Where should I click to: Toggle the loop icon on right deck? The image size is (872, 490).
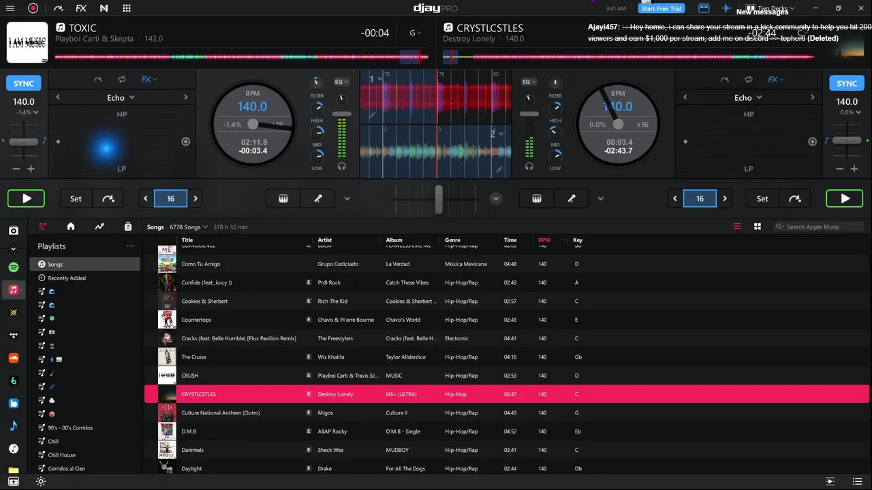click(749, 80)
